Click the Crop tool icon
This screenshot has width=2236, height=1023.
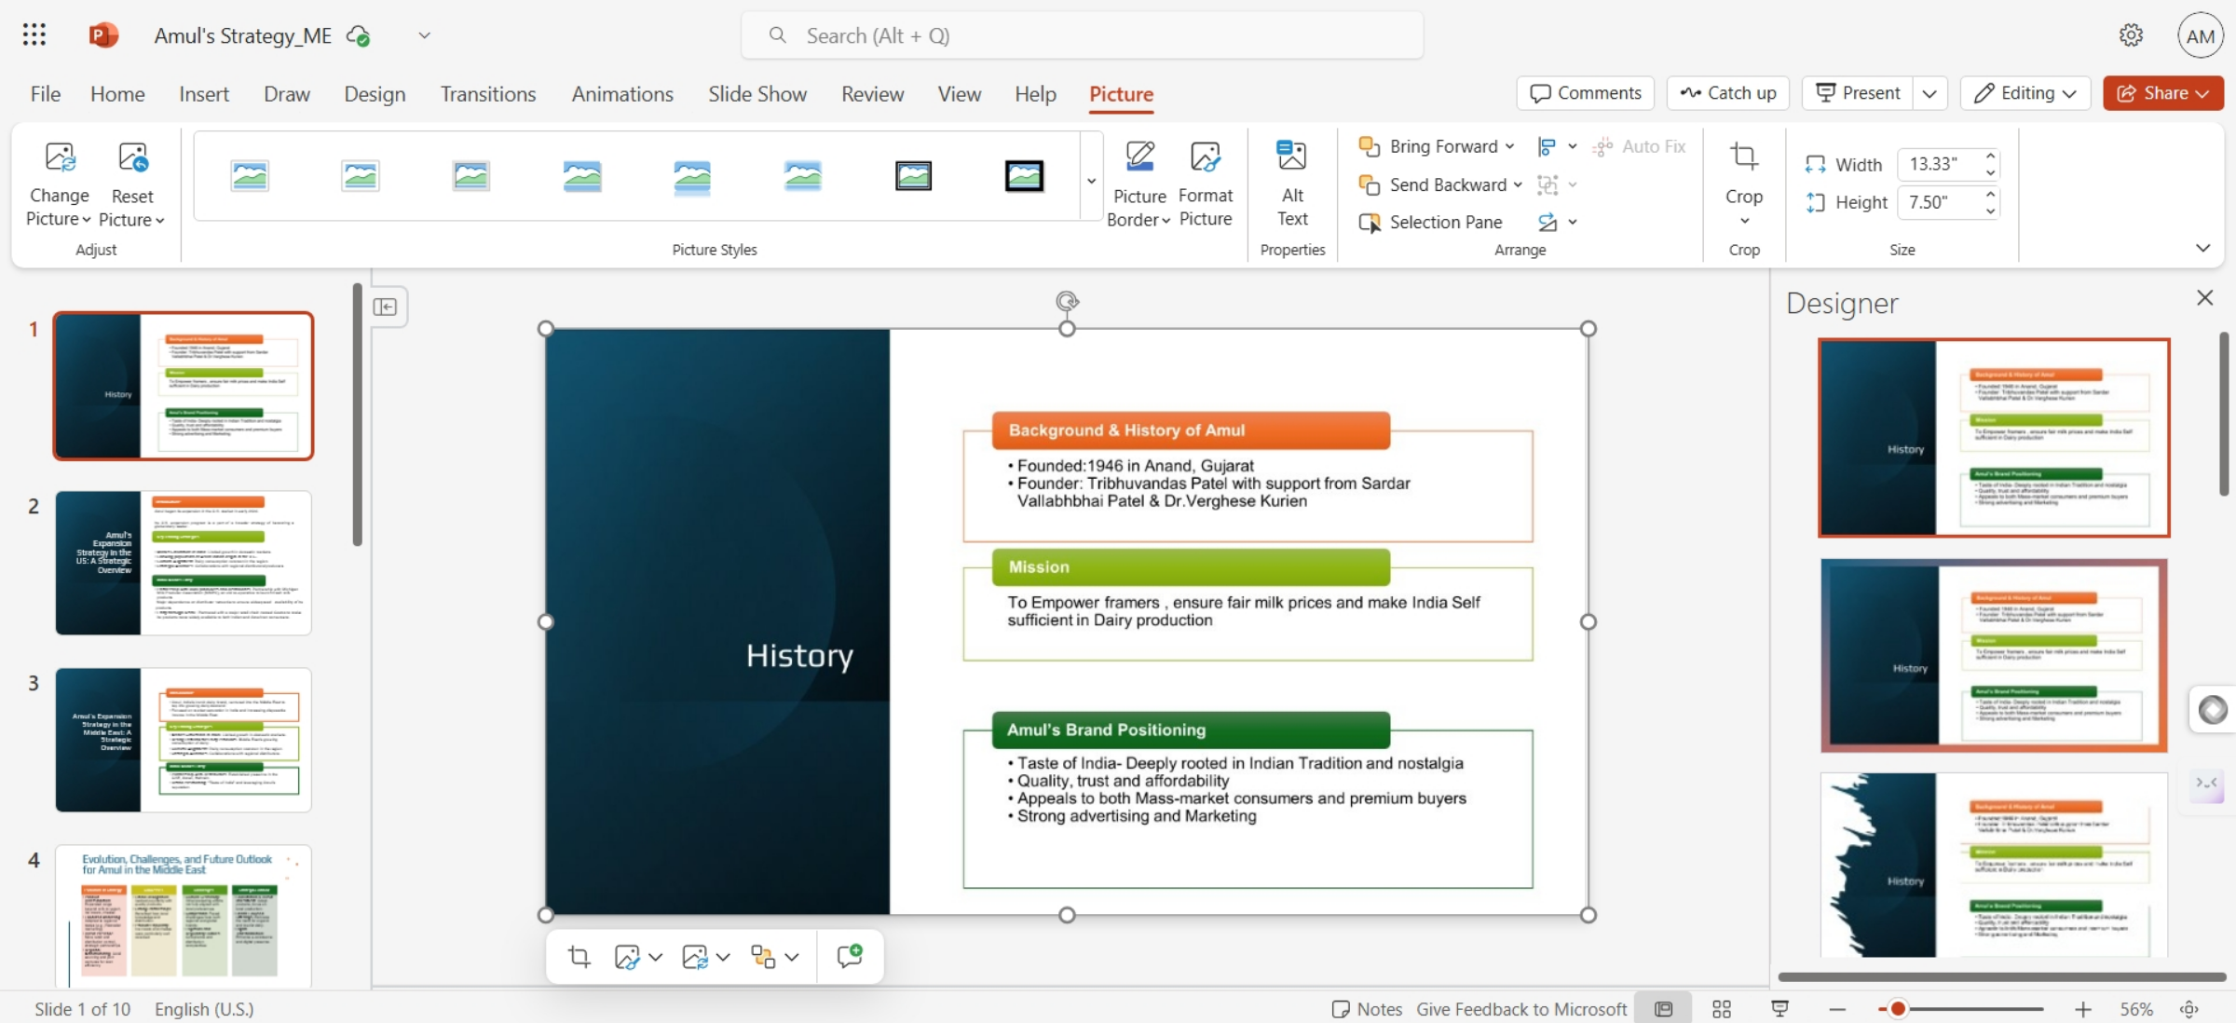tap(1744, 157)
